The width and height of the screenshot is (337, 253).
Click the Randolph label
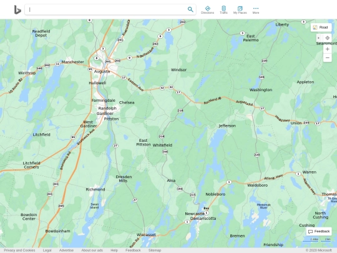(107, 109)
